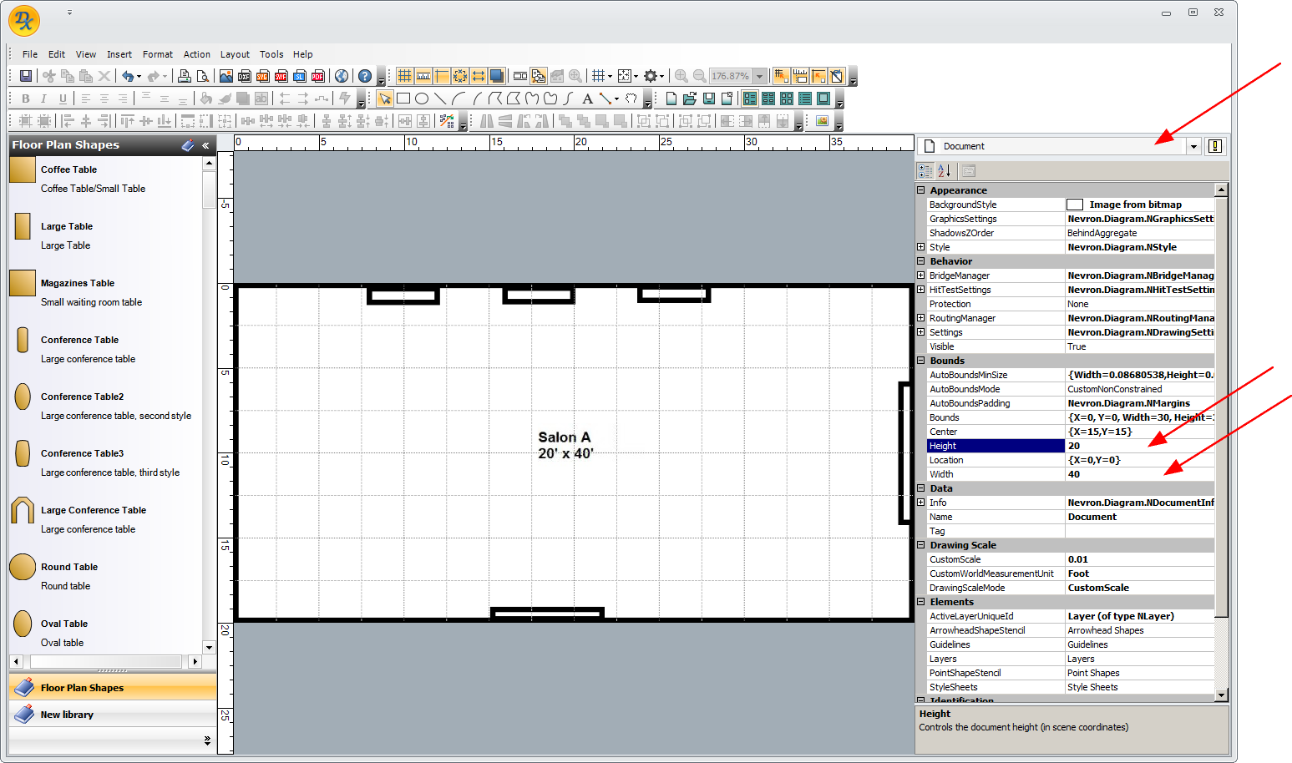Toggle ruler visibility button
The image size is (1292, 763).
tap(423, 76)
